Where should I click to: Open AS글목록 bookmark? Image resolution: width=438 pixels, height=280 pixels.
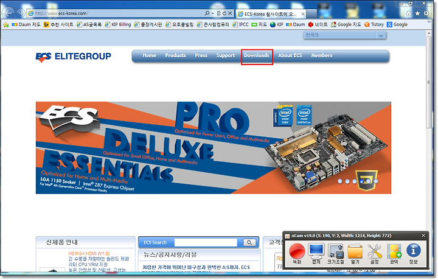[89, 24]
